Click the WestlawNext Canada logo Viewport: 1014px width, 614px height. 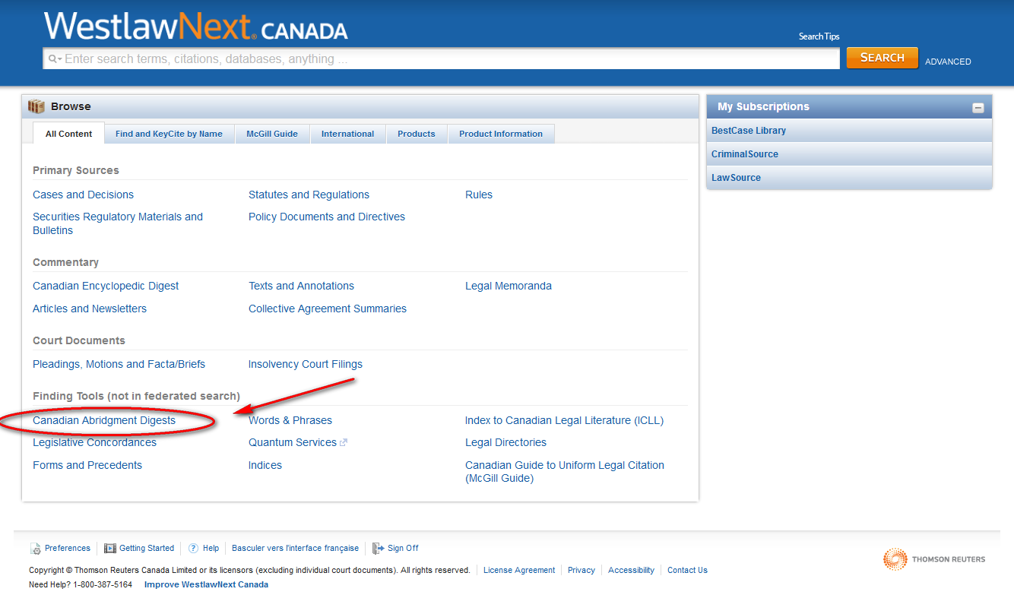point(195,27)
